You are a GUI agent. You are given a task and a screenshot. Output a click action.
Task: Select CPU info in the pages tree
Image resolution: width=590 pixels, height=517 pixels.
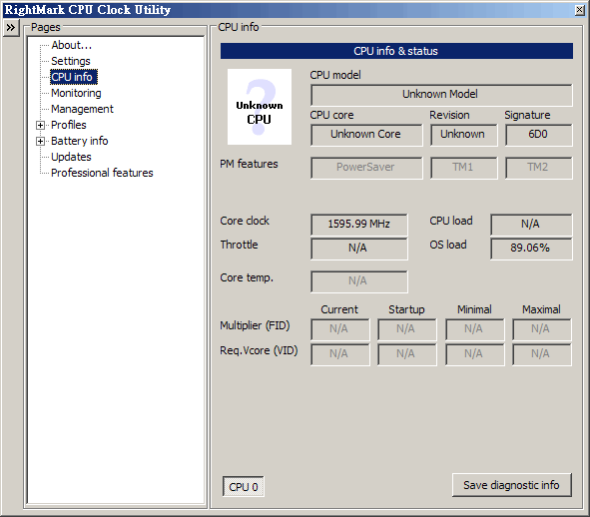74,77
